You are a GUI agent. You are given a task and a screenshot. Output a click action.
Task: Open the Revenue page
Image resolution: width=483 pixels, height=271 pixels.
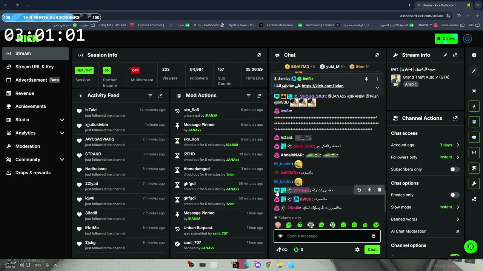pyautogui.click(x=35, y=93)
